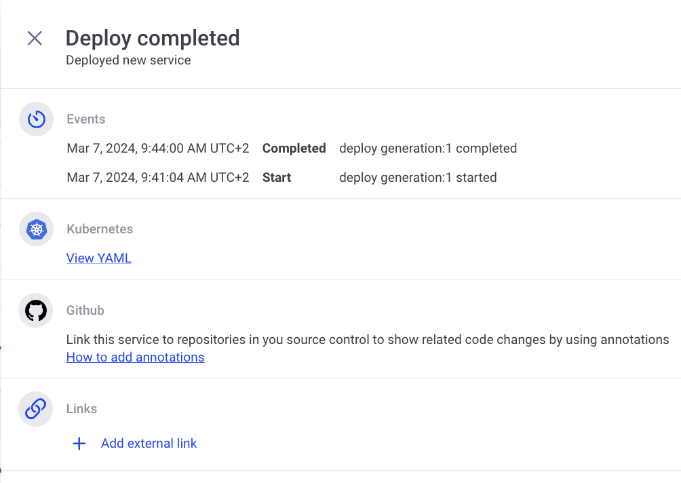Click the Github octocat icon
Viewport: 681px width, 483px height.
point(36,311)
